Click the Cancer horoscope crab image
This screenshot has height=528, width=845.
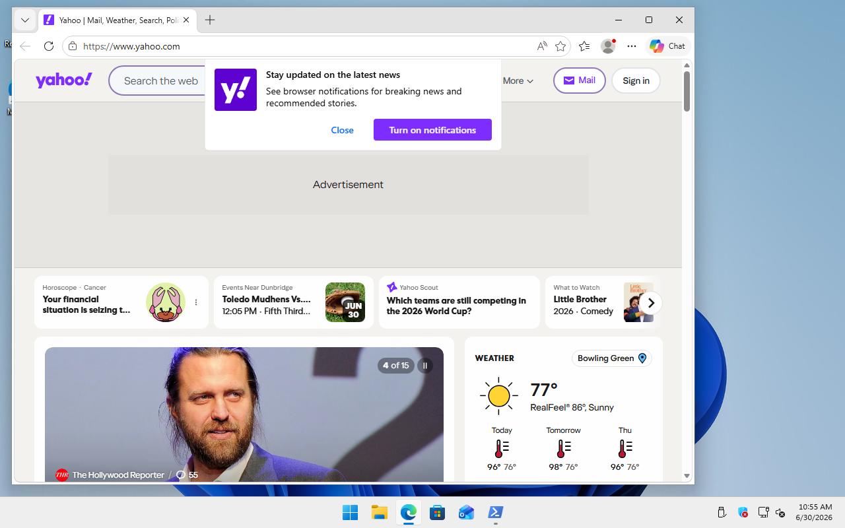[166, 302]
